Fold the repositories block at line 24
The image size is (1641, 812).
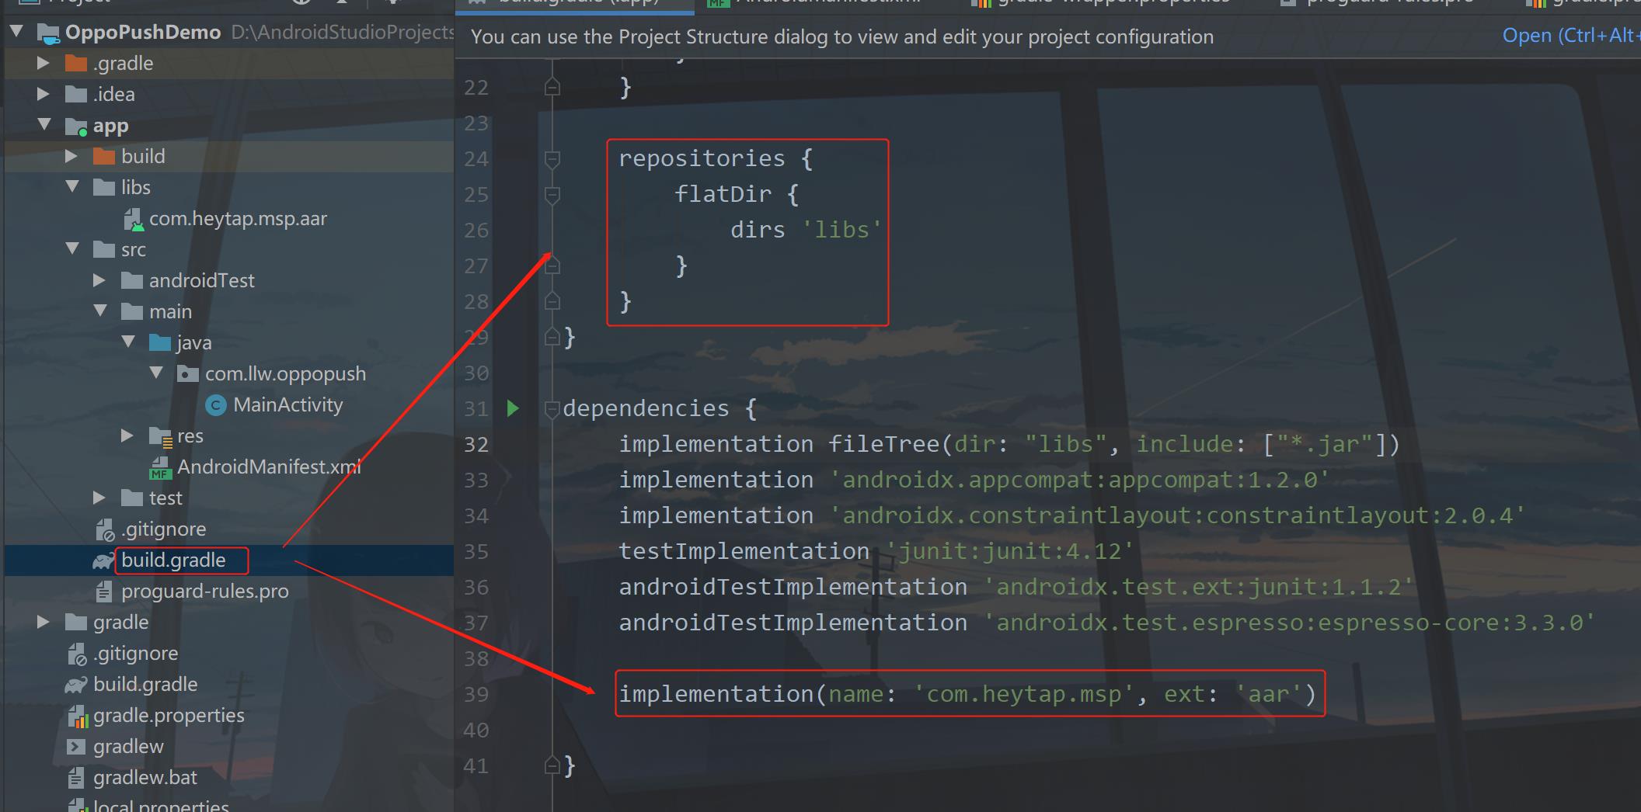pyautogui.click(x=552, y=159)
